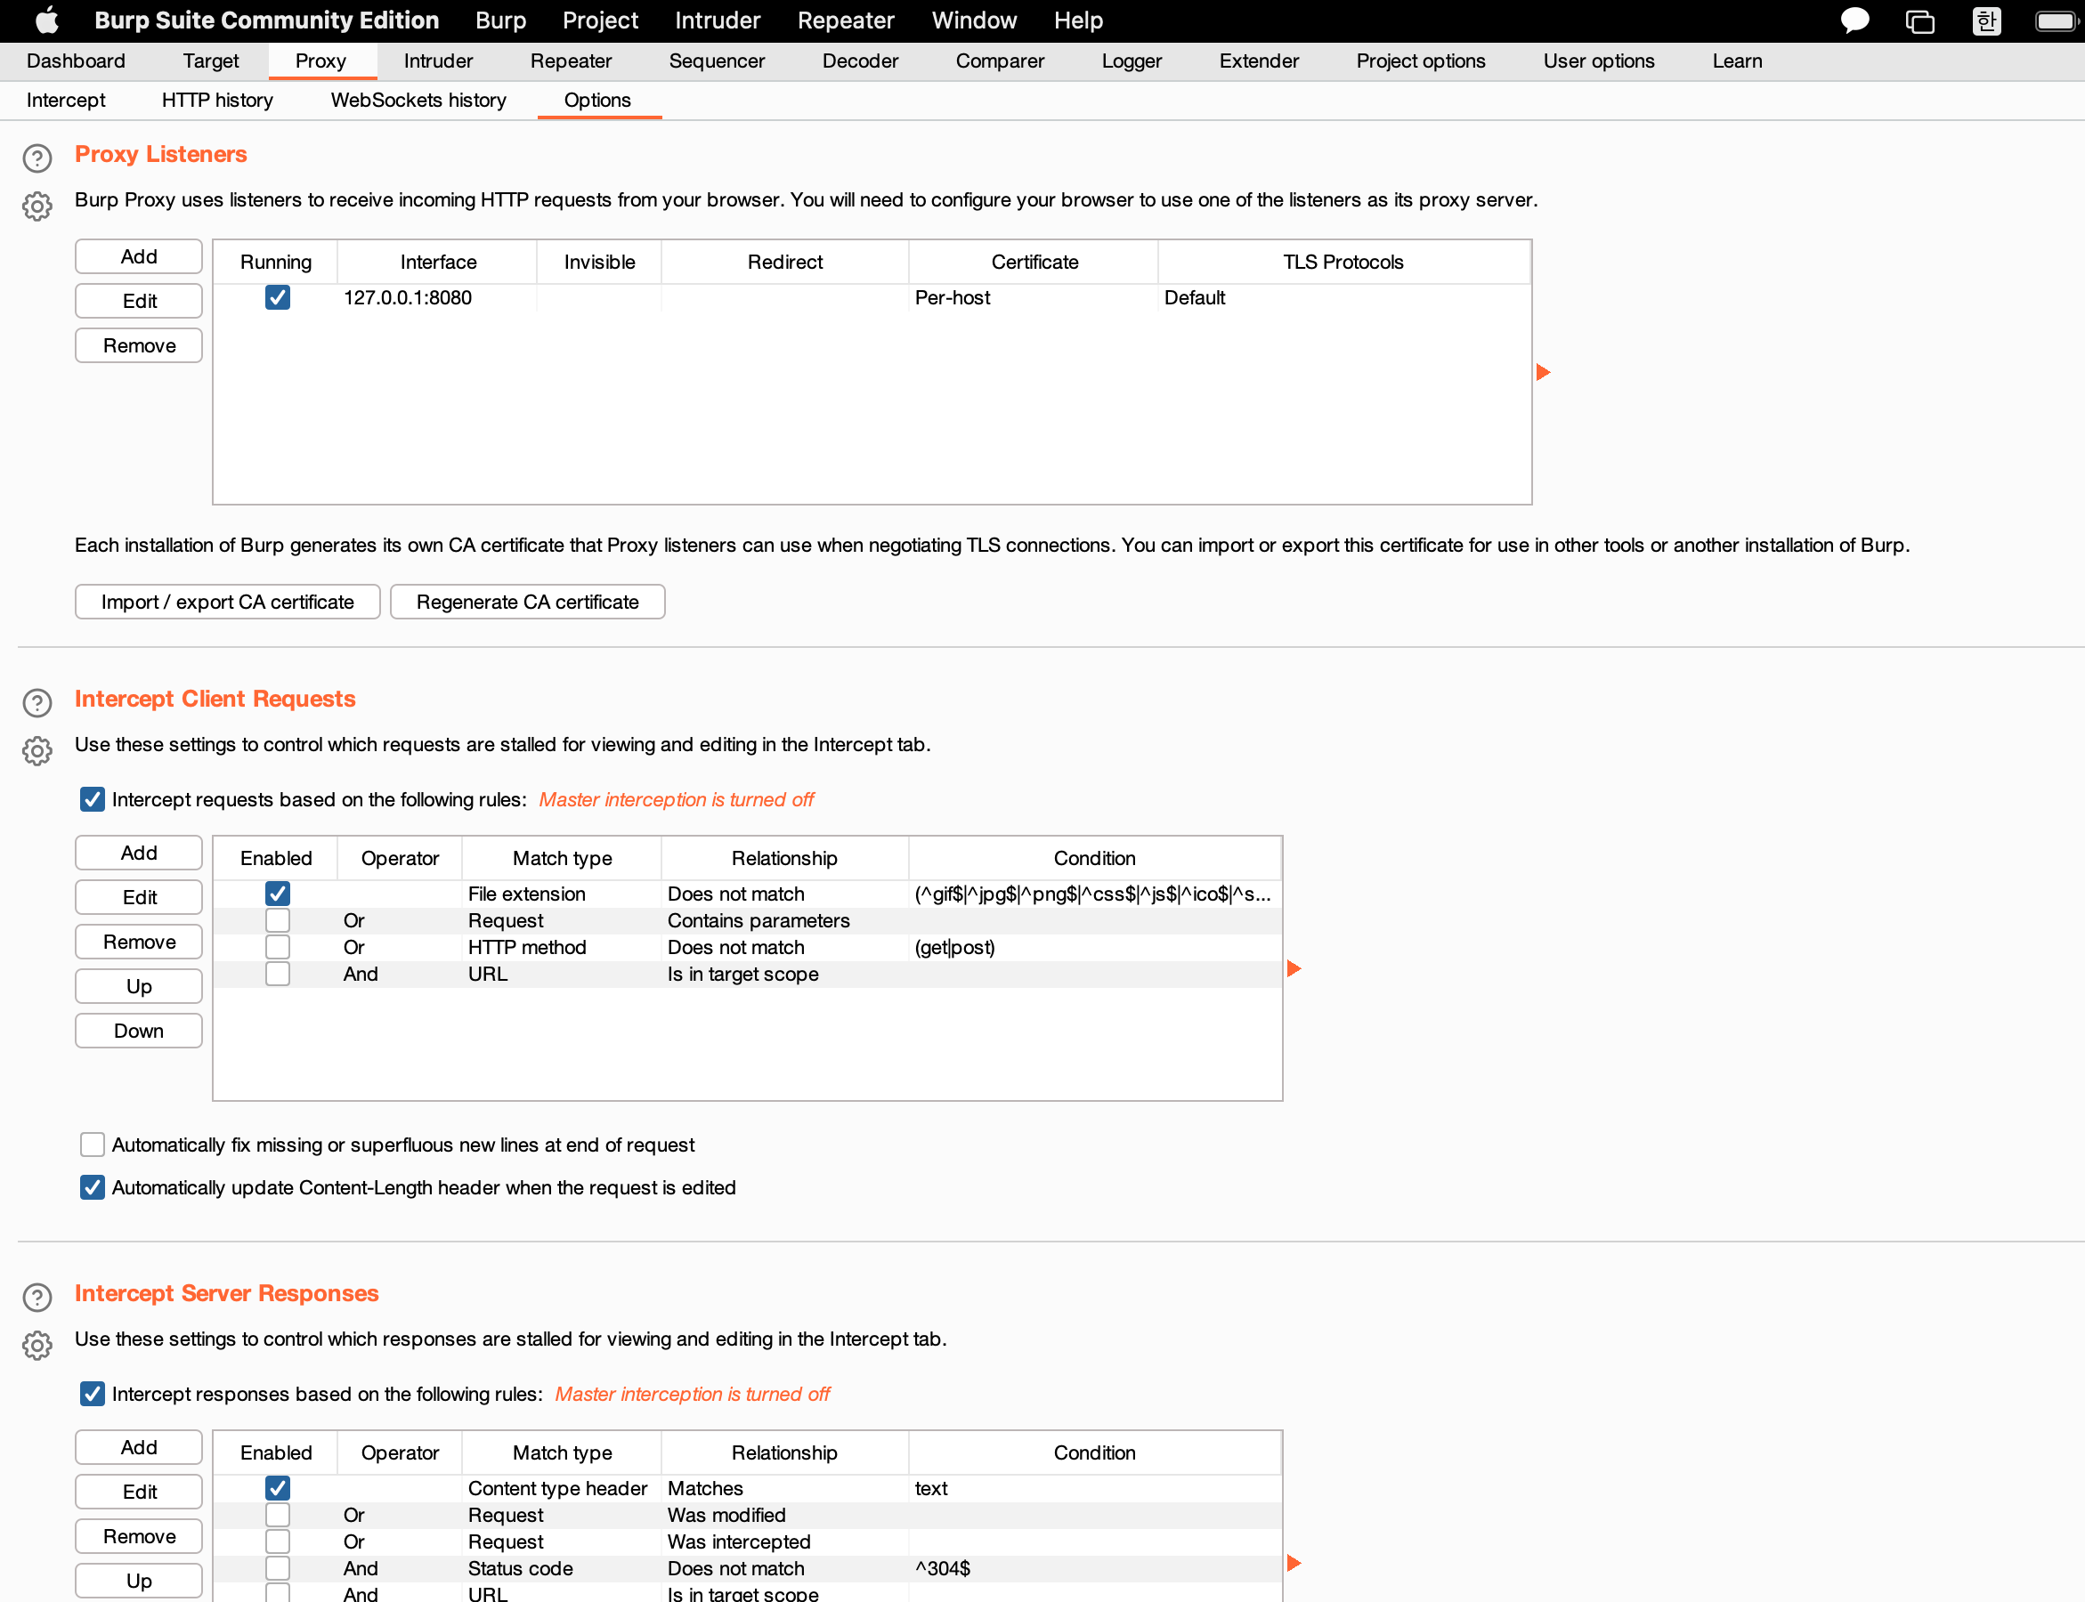Click the speech bubble menu bar icon
Image resolution: width=2085 pixels, height=1602 pixels.
(x=1854, y=20)
